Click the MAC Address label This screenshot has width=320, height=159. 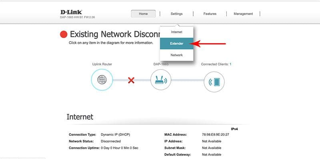point(176,135)
